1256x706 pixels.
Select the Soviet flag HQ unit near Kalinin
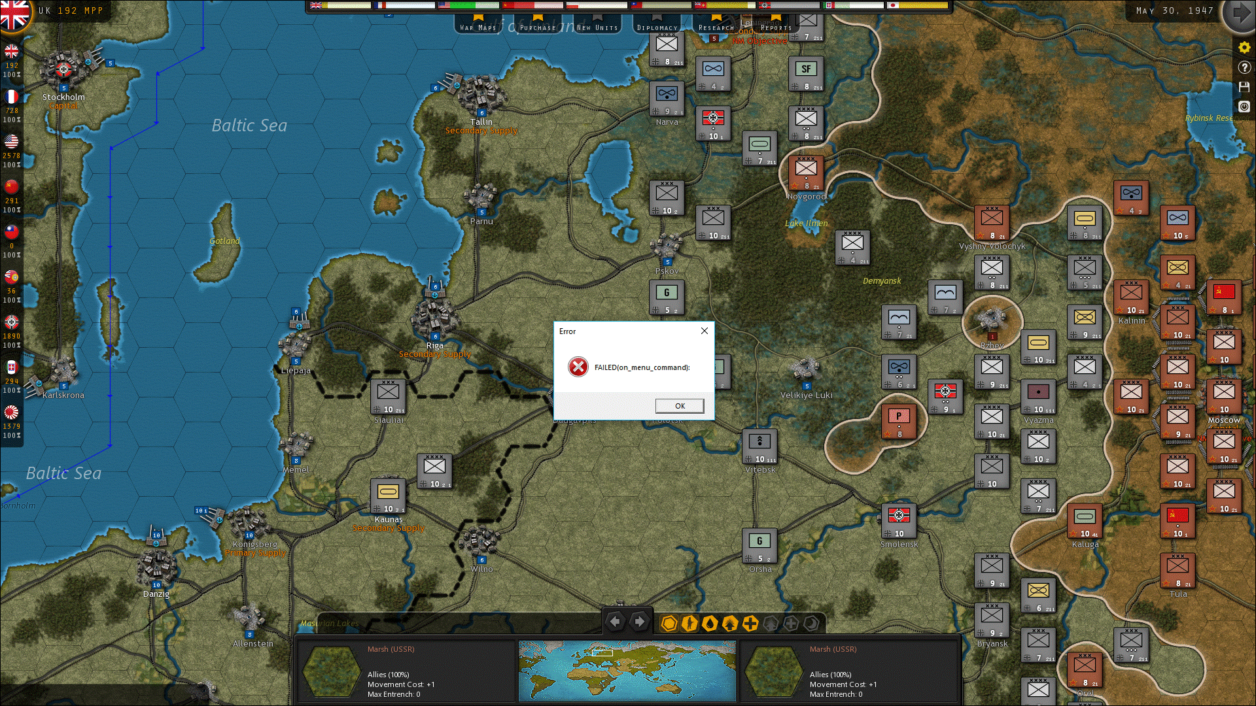(1224, 297)
